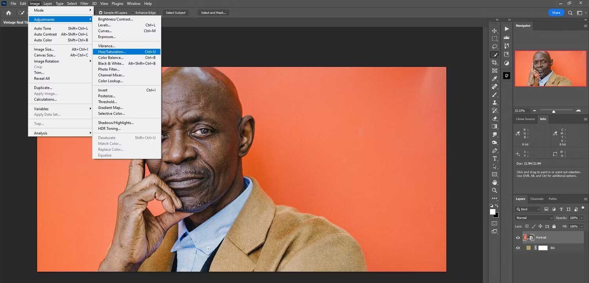
Task: Select the Type tool
Action: pos(494,158)
